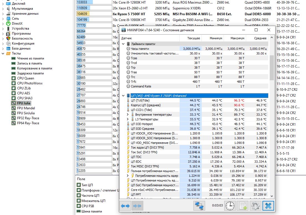
Task: Select the CPU Queen benchmark
Action: [25, 78]
